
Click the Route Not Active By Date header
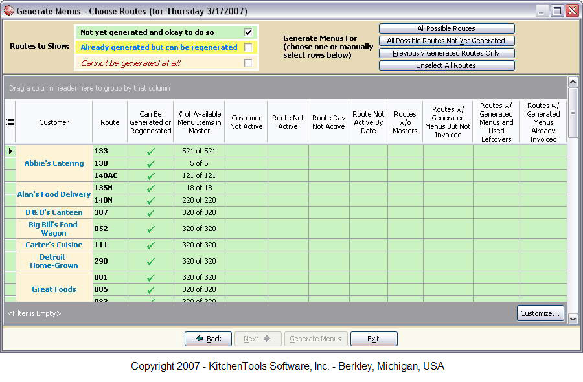point(368,122)
